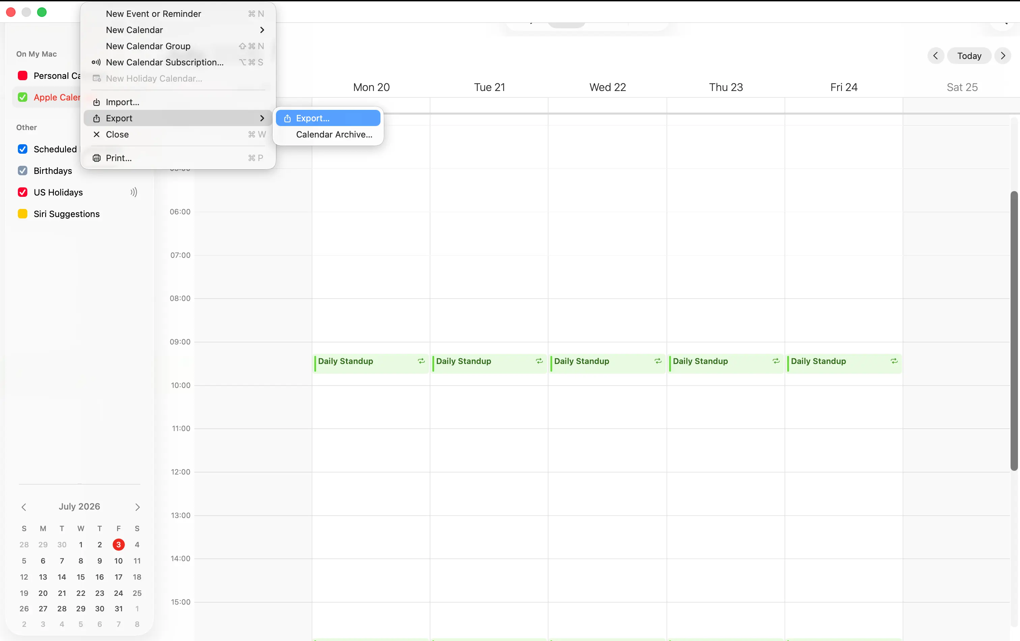
Task: Jump to Today
Action: click(969, 56)
